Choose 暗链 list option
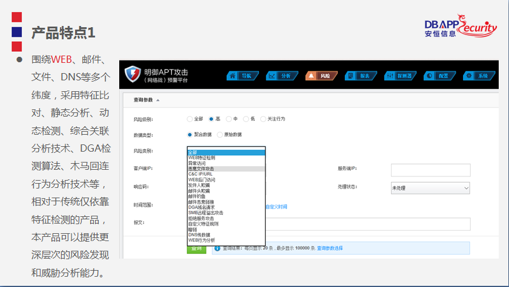509x287 pixels. tap(226, 230)
